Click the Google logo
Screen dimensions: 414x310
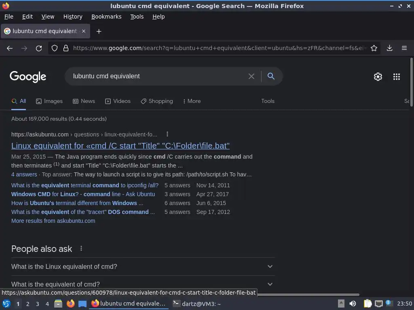click(28, 77)
